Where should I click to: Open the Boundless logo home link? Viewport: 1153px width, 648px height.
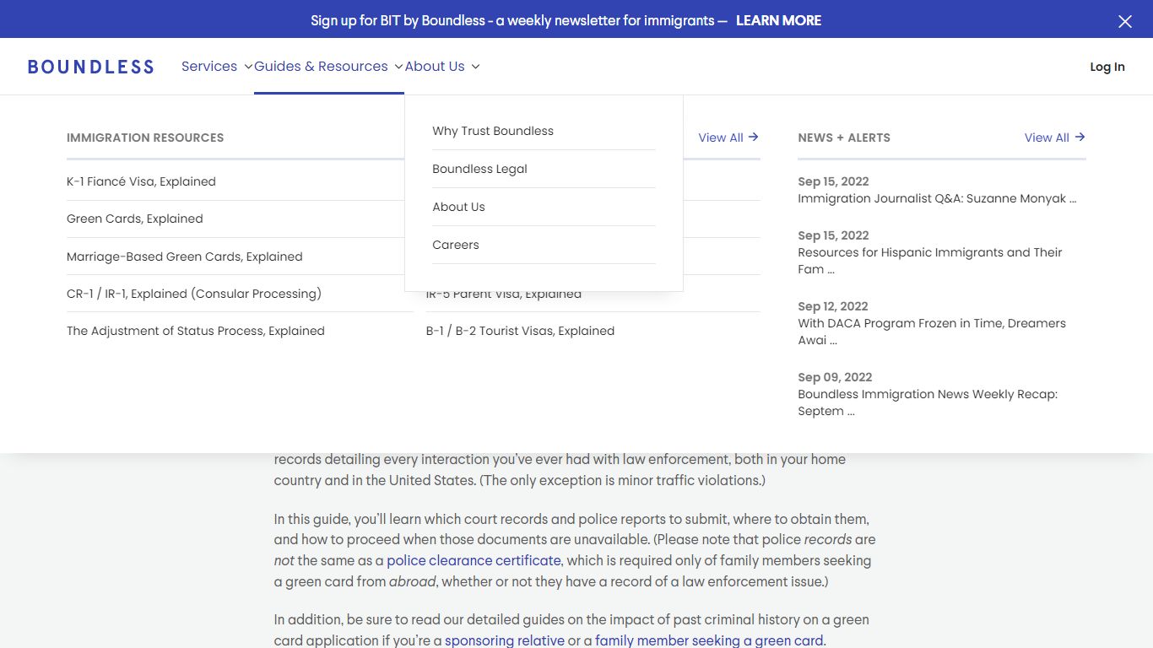pos(91,67)
